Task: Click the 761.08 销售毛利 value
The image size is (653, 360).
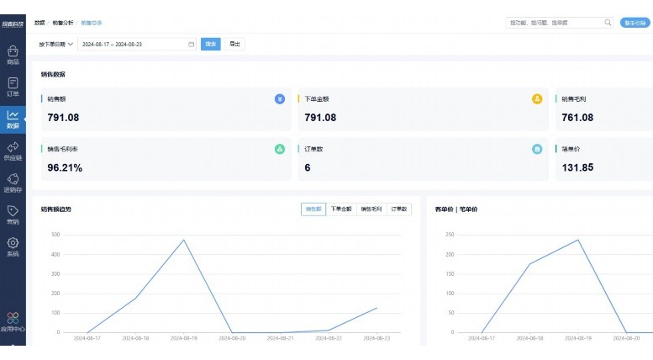Action: click(x=577, y=118)
